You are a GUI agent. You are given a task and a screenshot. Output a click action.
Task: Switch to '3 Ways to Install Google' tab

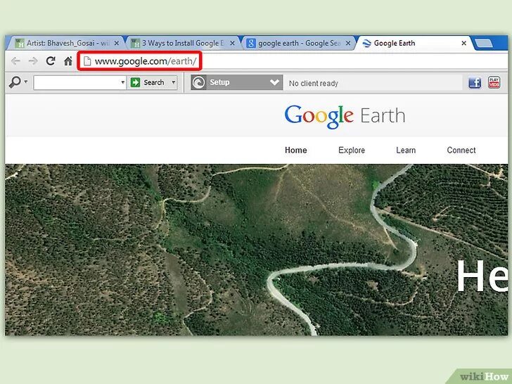coord(181,43)
